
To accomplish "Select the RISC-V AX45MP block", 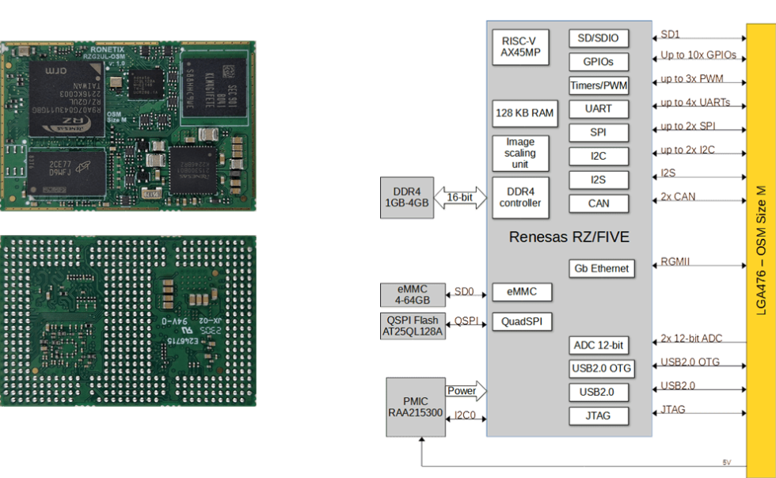I will (x=521, y=47).
